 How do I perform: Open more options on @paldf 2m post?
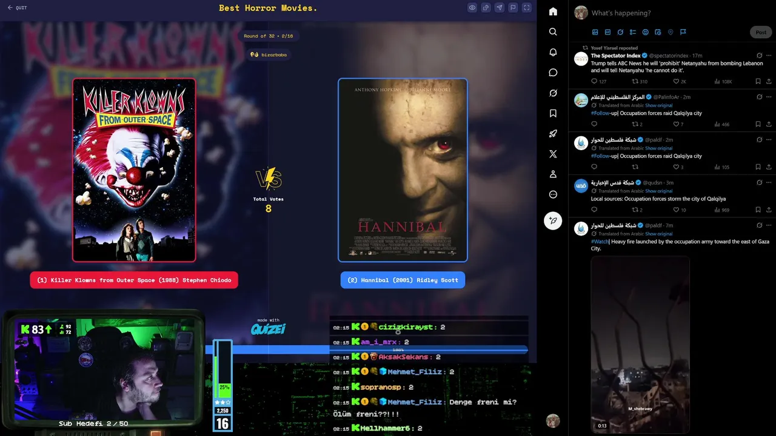[769, 139]
